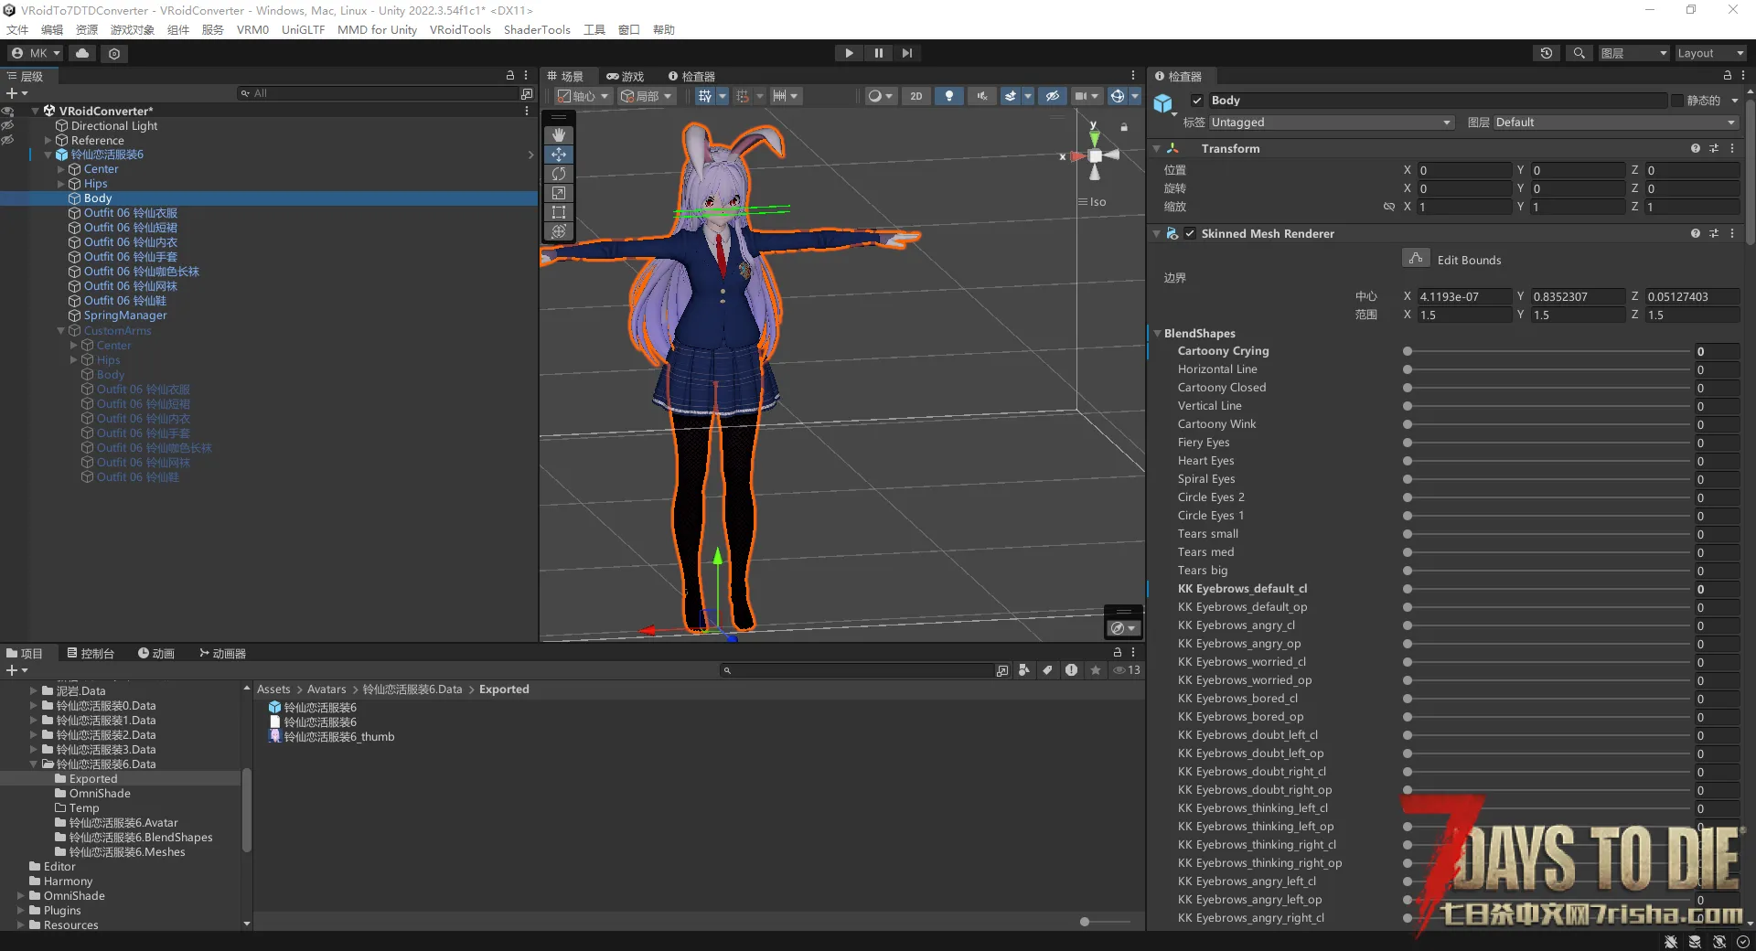Click the Play button
1756x951 pixels.
pos(849,53)
